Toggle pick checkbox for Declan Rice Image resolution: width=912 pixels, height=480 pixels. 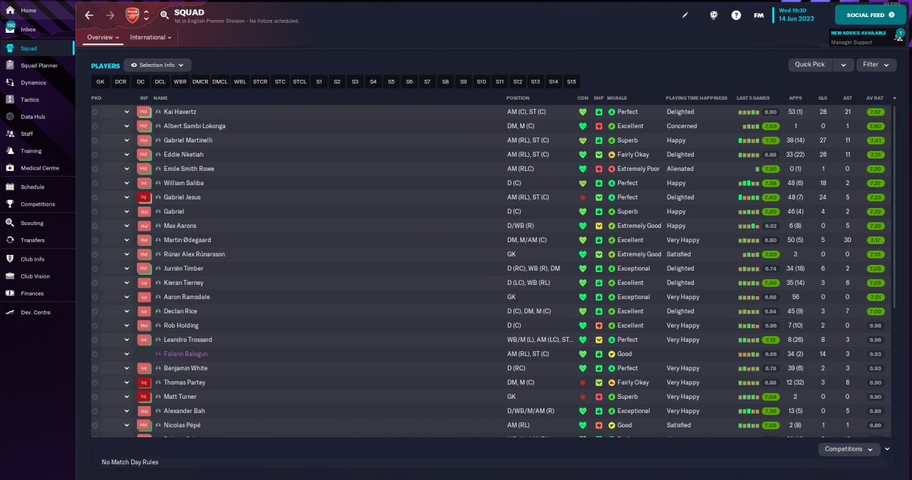pyautogui.click(x=95, y=311)
